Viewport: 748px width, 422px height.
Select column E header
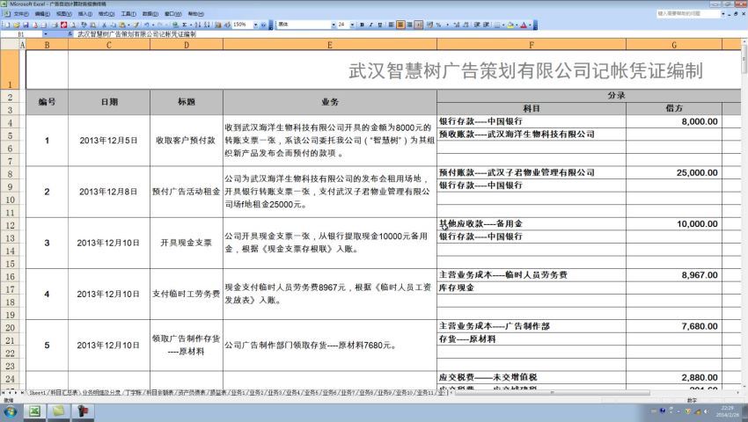[x=330, y=45]
